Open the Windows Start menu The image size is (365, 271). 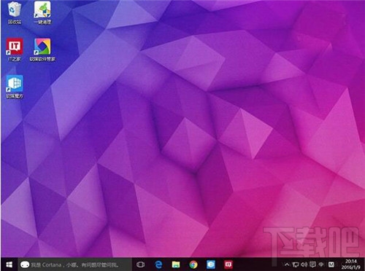click(x=9, y=264)
